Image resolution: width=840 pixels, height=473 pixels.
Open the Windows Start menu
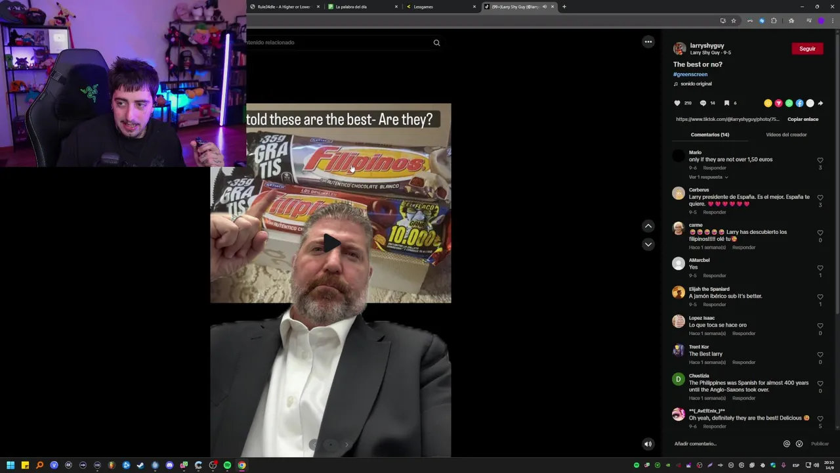(10, 465)
